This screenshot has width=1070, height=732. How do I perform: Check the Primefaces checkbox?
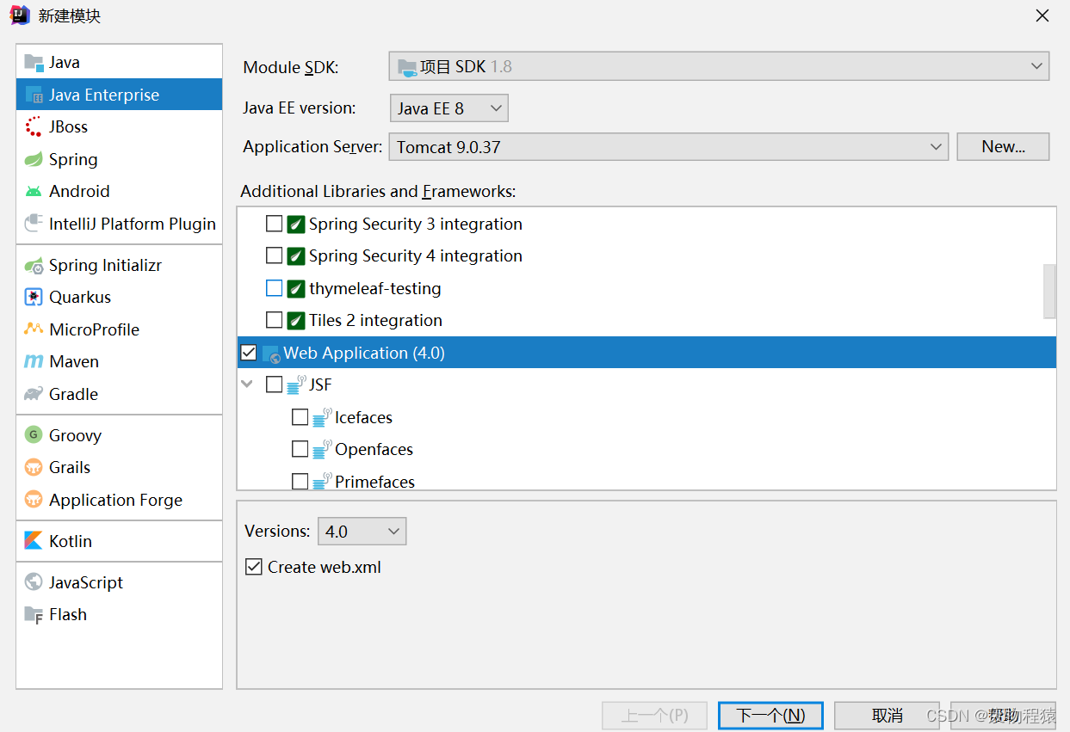point(300,482)
